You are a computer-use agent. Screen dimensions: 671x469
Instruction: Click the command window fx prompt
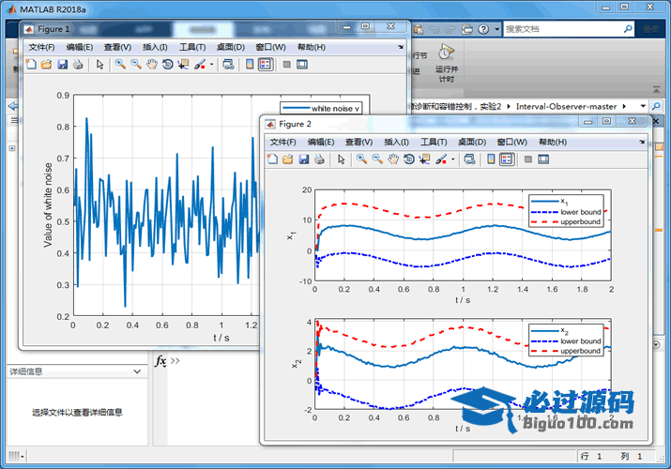click(x=160, y=361)
